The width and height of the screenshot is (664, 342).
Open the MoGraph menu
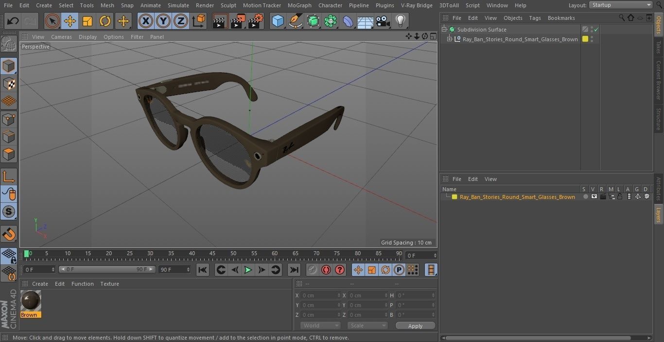[x=299, y=5]
